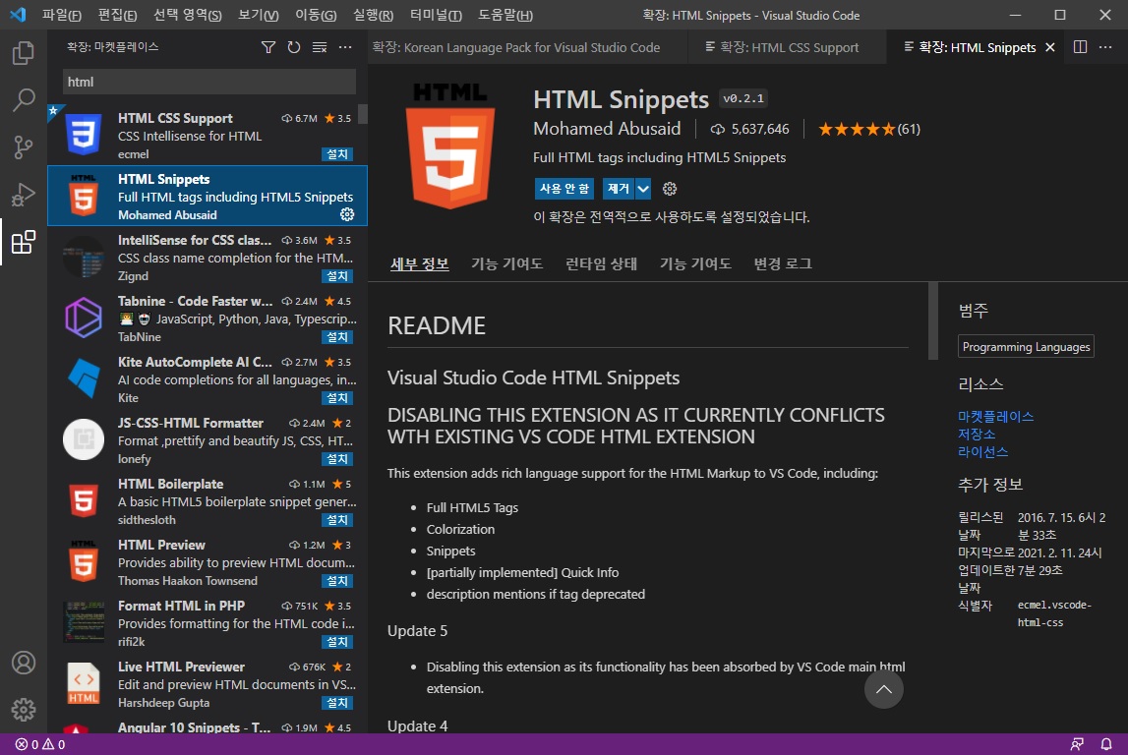Expand the 제거 dropdown arrow

(643, 189)
